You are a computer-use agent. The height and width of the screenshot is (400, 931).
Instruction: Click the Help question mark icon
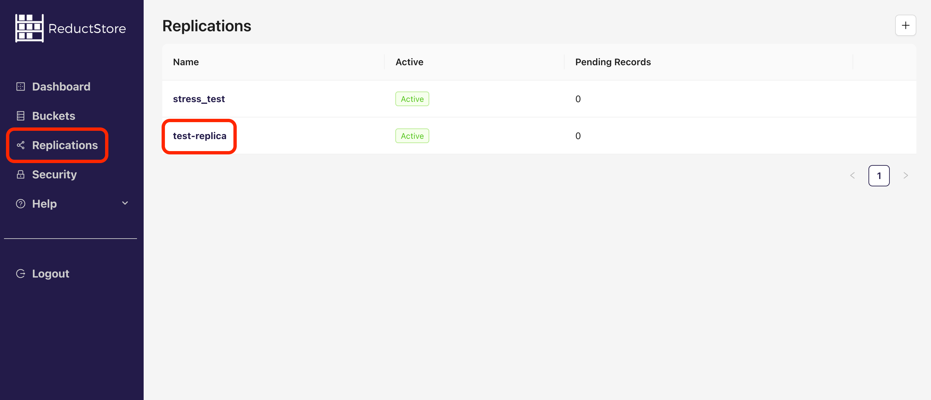pos(21,203)
